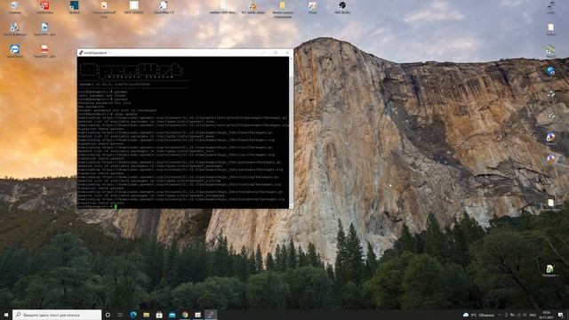The width and height of the screenshot is (569, 320).
Task: Click the taskbar search box
Action: [57, 315]
